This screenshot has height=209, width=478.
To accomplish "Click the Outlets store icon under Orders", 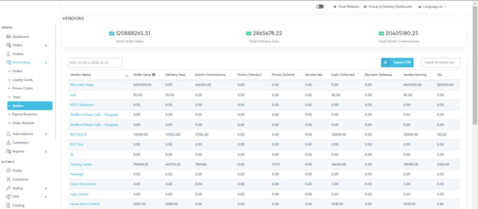I will pos(8,54).
